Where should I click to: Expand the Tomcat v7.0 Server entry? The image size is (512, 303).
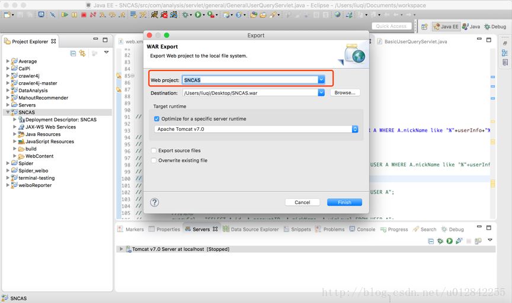click(x=121, y=249)
